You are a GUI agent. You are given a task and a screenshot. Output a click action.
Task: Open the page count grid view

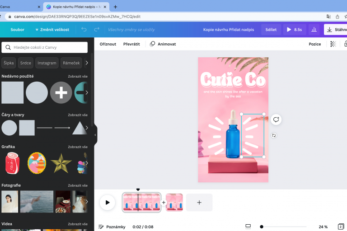(341, 226)
